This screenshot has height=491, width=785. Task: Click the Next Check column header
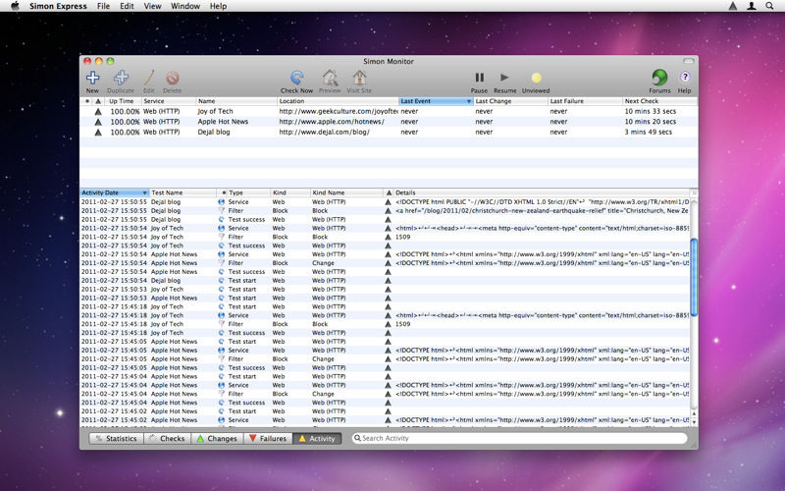click(659, 101)
